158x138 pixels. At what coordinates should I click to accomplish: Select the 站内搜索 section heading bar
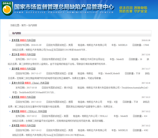80,33
